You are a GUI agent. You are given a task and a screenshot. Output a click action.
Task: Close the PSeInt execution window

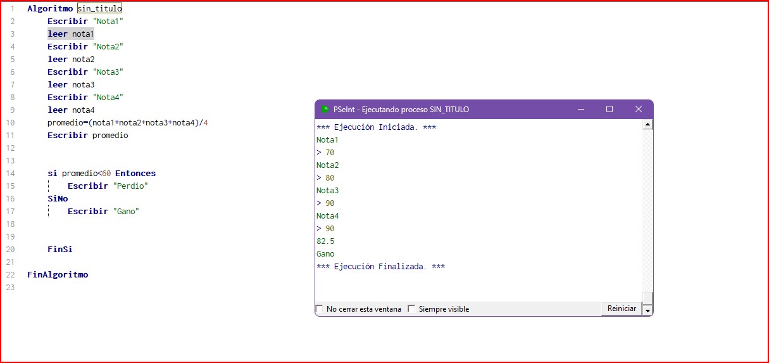coord(638,109)
